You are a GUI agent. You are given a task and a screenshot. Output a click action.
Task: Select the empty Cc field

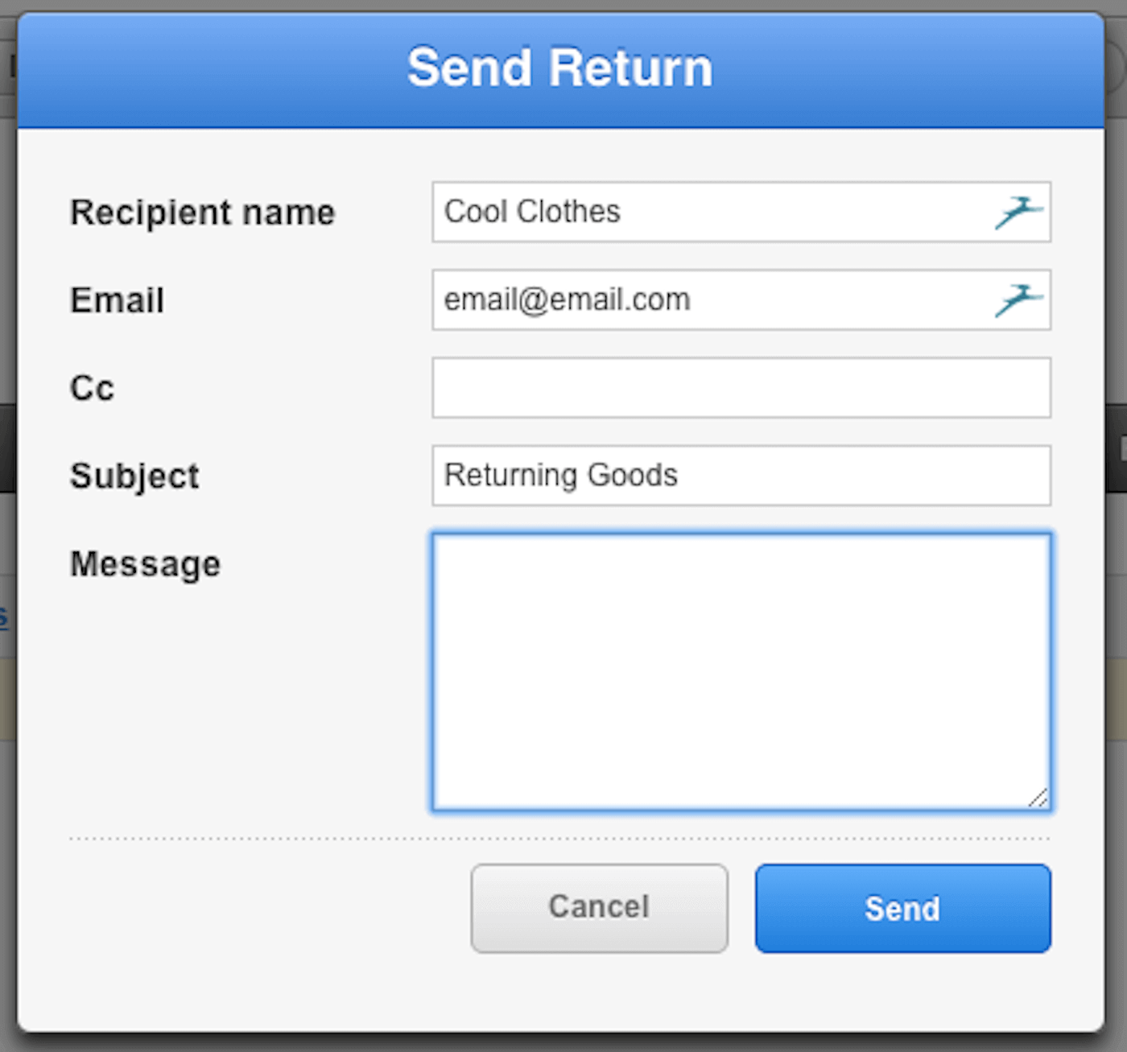pyautogui.click(x=741, y=388)
